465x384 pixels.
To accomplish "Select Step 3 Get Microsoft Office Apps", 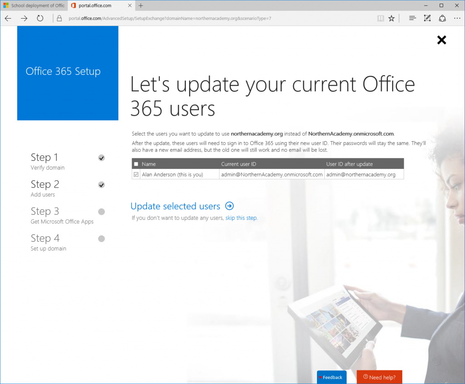I will point(62,216).
